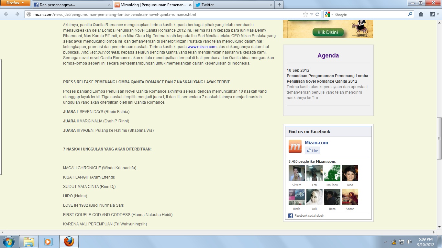The height and width of the screenshot is (248, 442).
Task: Show hidden tray icons arrow
Action: pyautogui.click(x=386, y=242)
